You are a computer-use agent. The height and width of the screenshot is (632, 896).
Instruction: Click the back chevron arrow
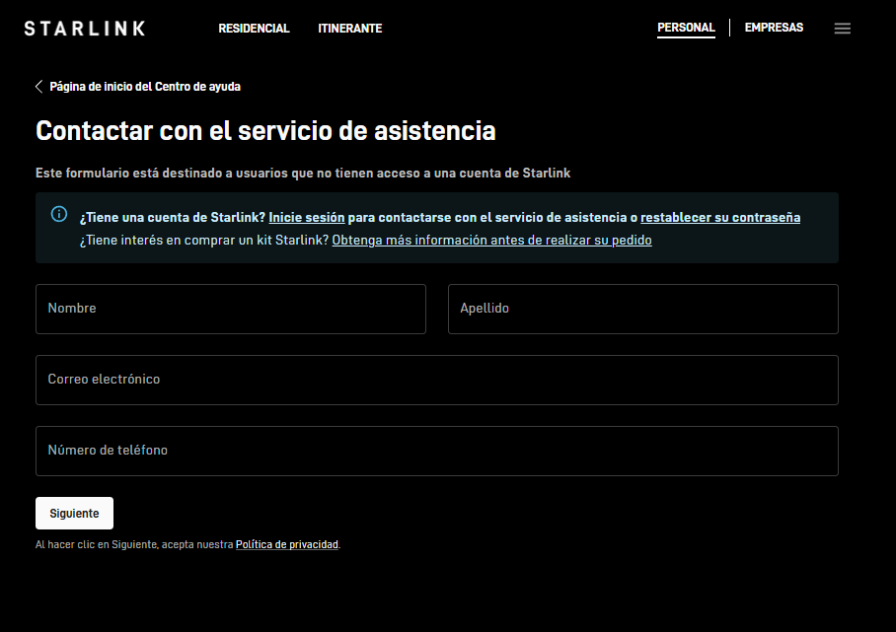(x=38, y=86)
